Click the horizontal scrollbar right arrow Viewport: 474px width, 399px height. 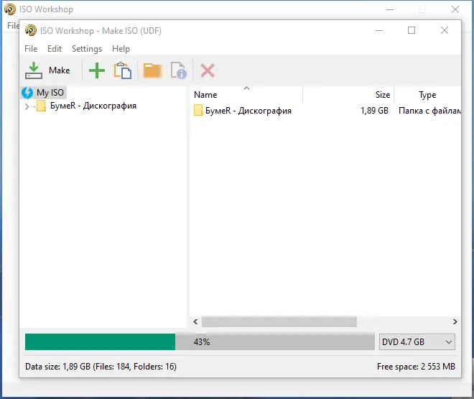(455, 321)
